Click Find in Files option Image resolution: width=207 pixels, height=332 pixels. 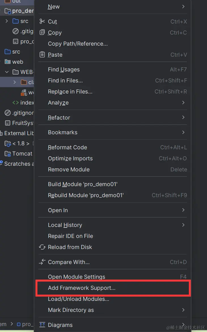(65, 80)
